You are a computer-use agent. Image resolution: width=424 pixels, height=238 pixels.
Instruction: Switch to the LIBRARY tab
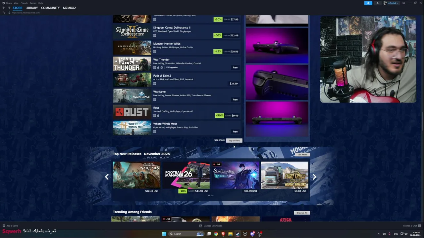pyautogui.click(x=32, y=8)
